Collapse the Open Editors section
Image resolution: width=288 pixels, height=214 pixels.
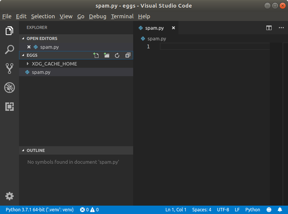coord(23,38)
